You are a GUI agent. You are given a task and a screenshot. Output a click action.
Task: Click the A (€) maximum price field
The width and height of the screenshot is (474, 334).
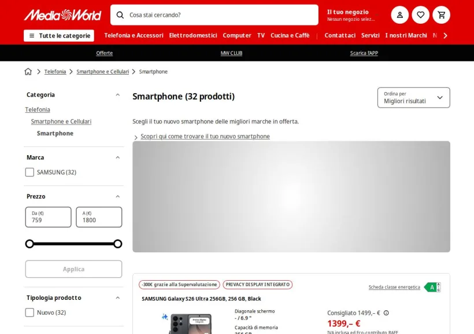[99, 217]
